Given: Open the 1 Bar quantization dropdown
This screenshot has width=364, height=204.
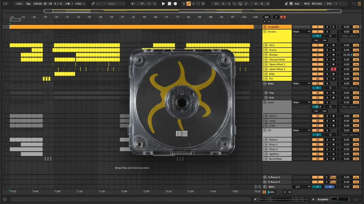Looking at the screenshot, I should [80, 4].
